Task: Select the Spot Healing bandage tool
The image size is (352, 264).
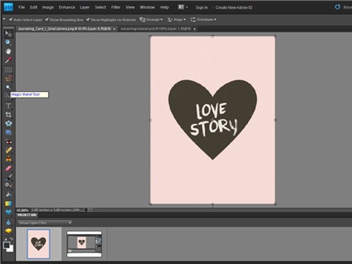Action: pos(8,150)
